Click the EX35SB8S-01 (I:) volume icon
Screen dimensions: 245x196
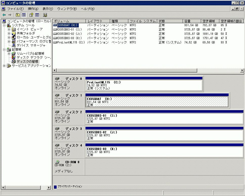(x=55, y=30)
